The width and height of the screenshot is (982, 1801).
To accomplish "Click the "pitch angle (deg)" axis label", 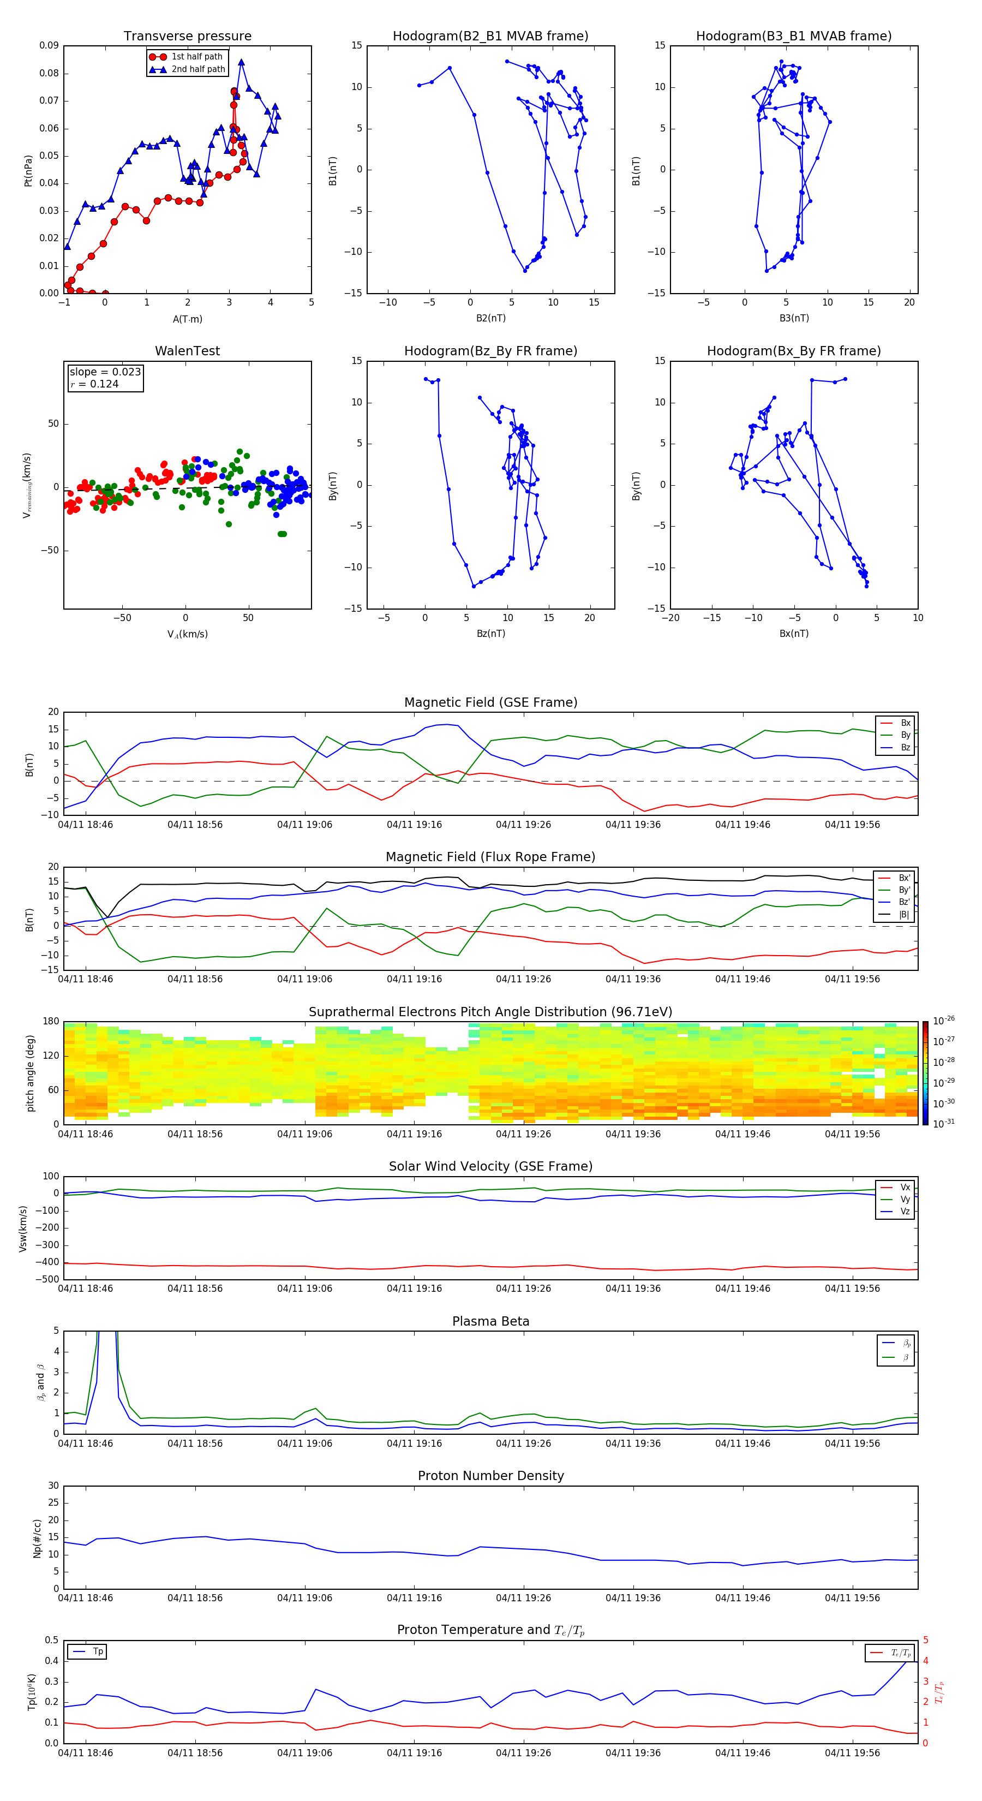I will [x=30, y=1073].
